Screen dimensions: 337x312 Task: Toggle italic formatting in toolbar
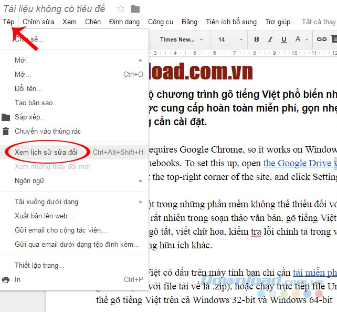click(270, 39)
